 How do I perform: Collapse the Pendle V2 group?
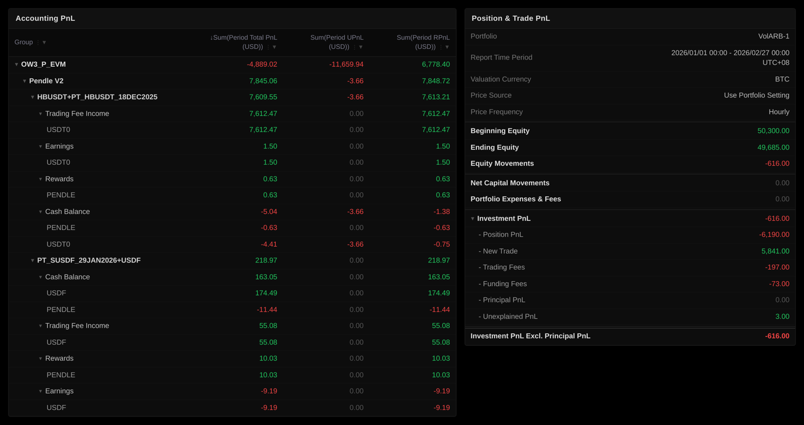[x=24, y=81]
